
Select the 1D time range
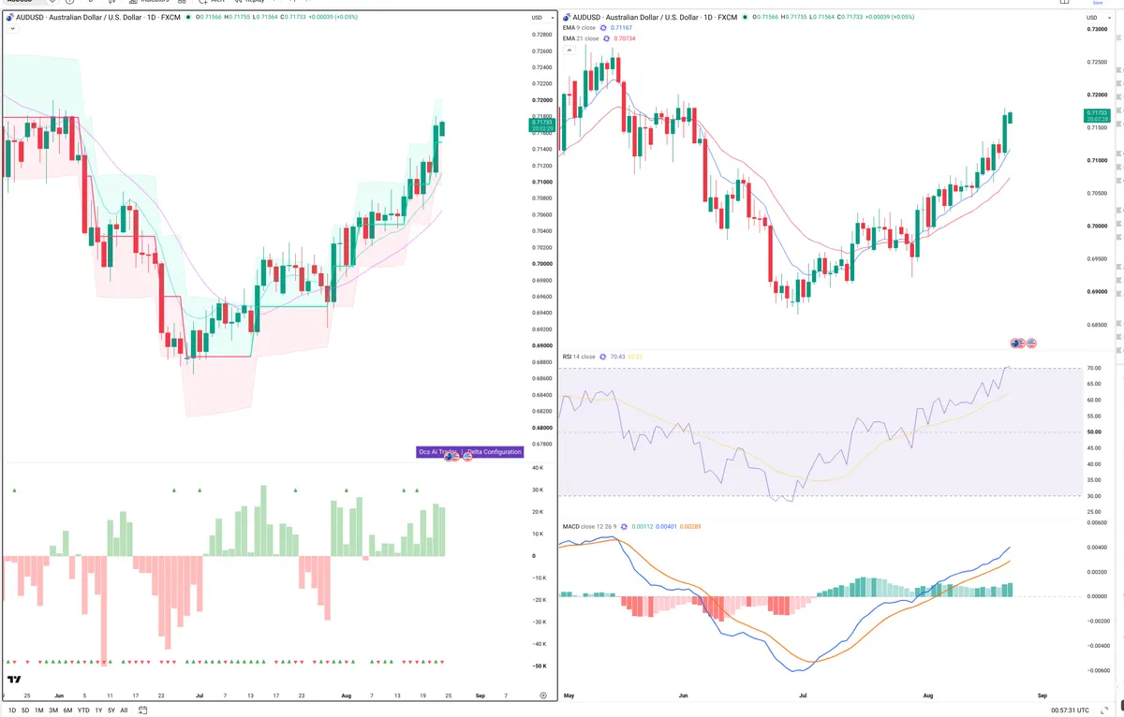click(12, 710)
